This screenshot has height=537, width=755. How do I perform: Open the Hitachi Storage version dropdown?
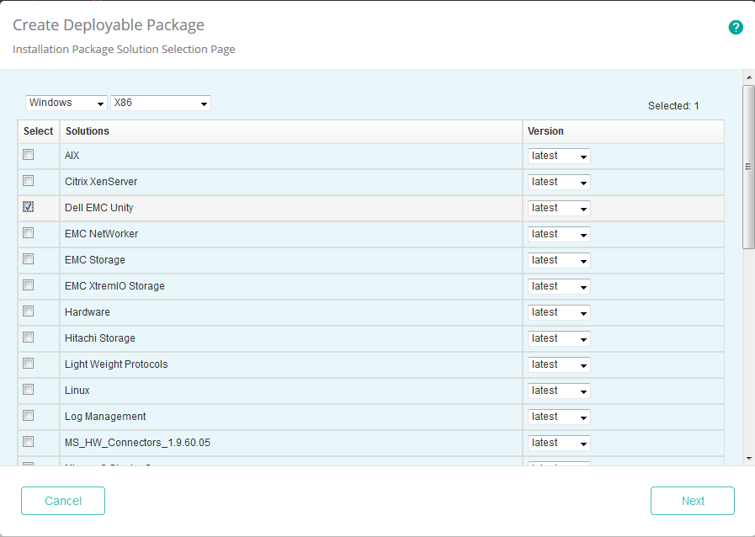pos(558,338)
